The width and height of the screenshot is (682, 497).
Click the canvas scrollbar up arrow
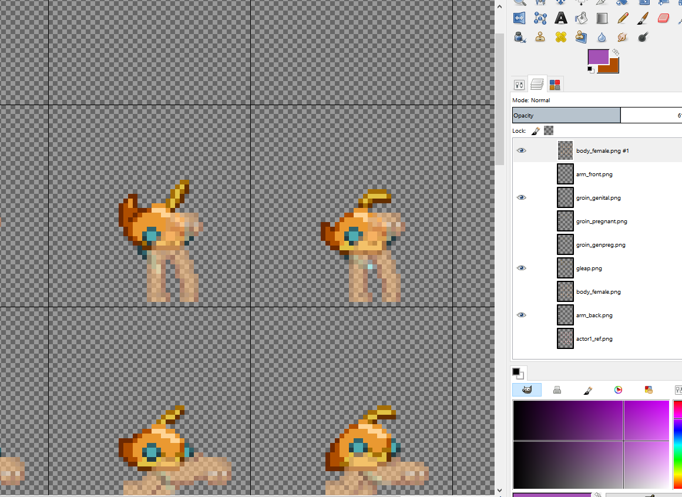(x=499, y=6)
